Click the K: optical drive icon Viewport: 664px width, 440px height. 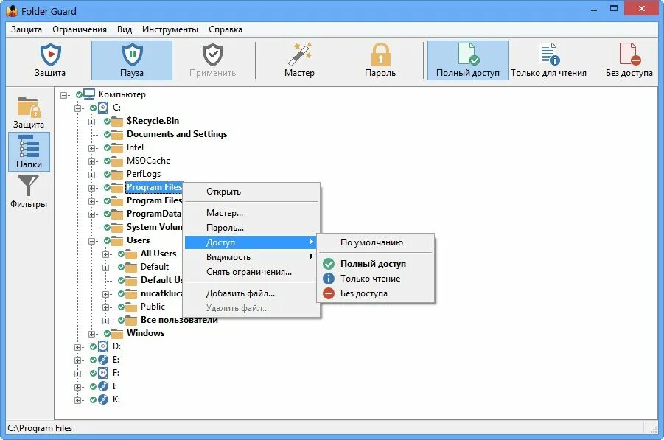click(103, 399)
